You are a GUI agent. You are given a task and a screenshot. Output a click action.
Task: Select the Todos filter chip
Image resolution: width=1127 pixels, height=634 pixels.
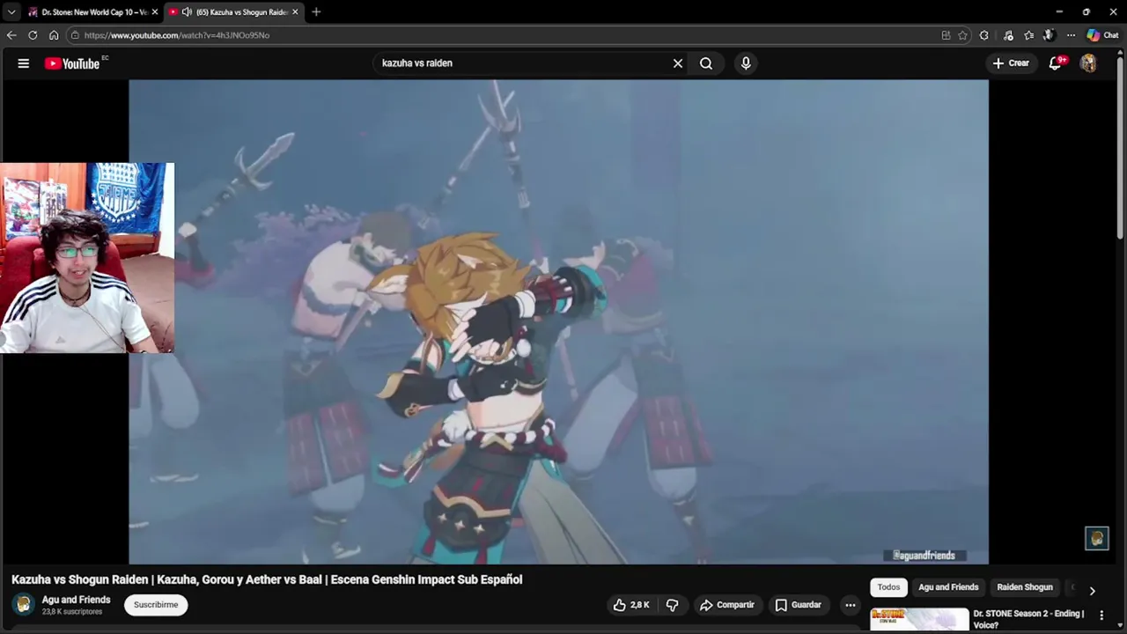point(888,587)
